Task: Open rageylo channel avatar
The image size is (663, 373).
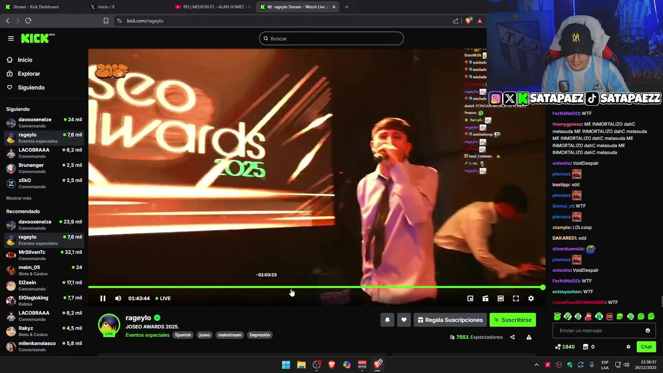Action: pos(109,325)
